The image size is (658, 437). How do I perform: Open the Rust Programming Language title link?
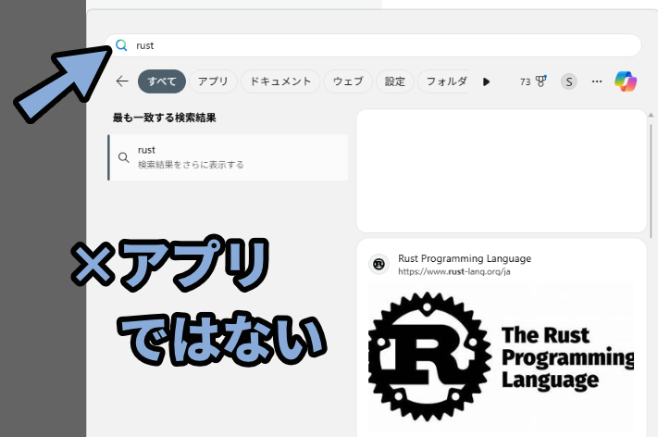click(x=465, y=258)
